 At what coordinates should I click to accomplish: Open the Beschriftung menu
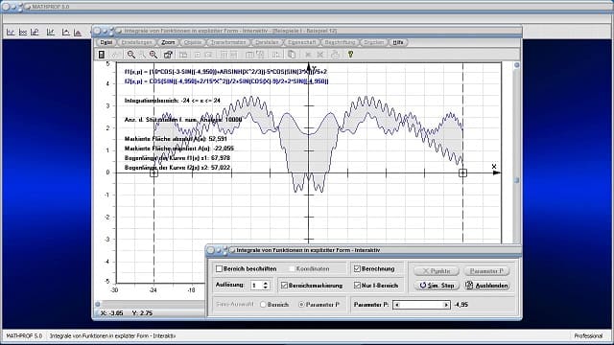(x=340, y=42)
